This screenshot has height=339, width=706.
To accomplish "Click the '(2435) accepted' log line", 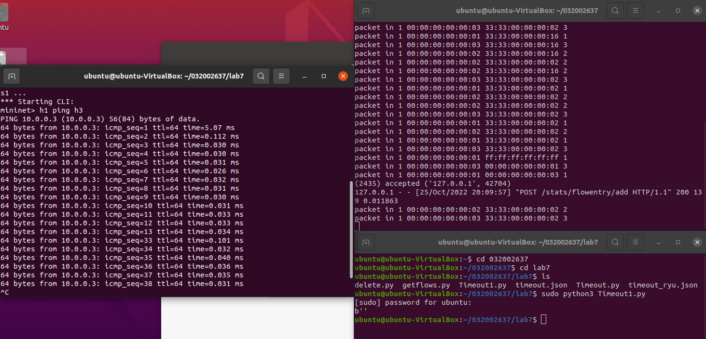I will [x=433, y=183].
